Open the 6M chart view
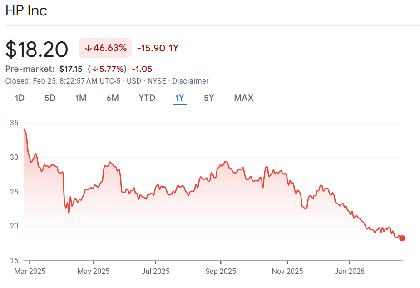The width and height of the screenshot is (420, 288). pyautogui.click(x=113, y=98)
